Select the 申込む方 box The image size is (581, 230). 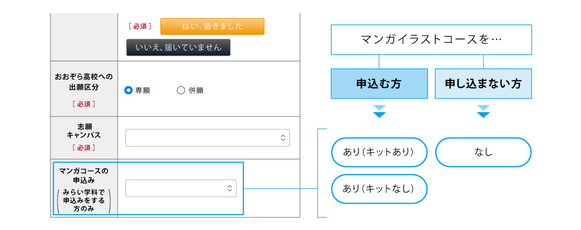click(379, 84)
